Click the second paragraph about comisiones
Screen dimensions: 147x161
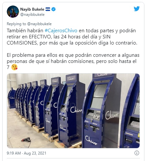(73, 61)
